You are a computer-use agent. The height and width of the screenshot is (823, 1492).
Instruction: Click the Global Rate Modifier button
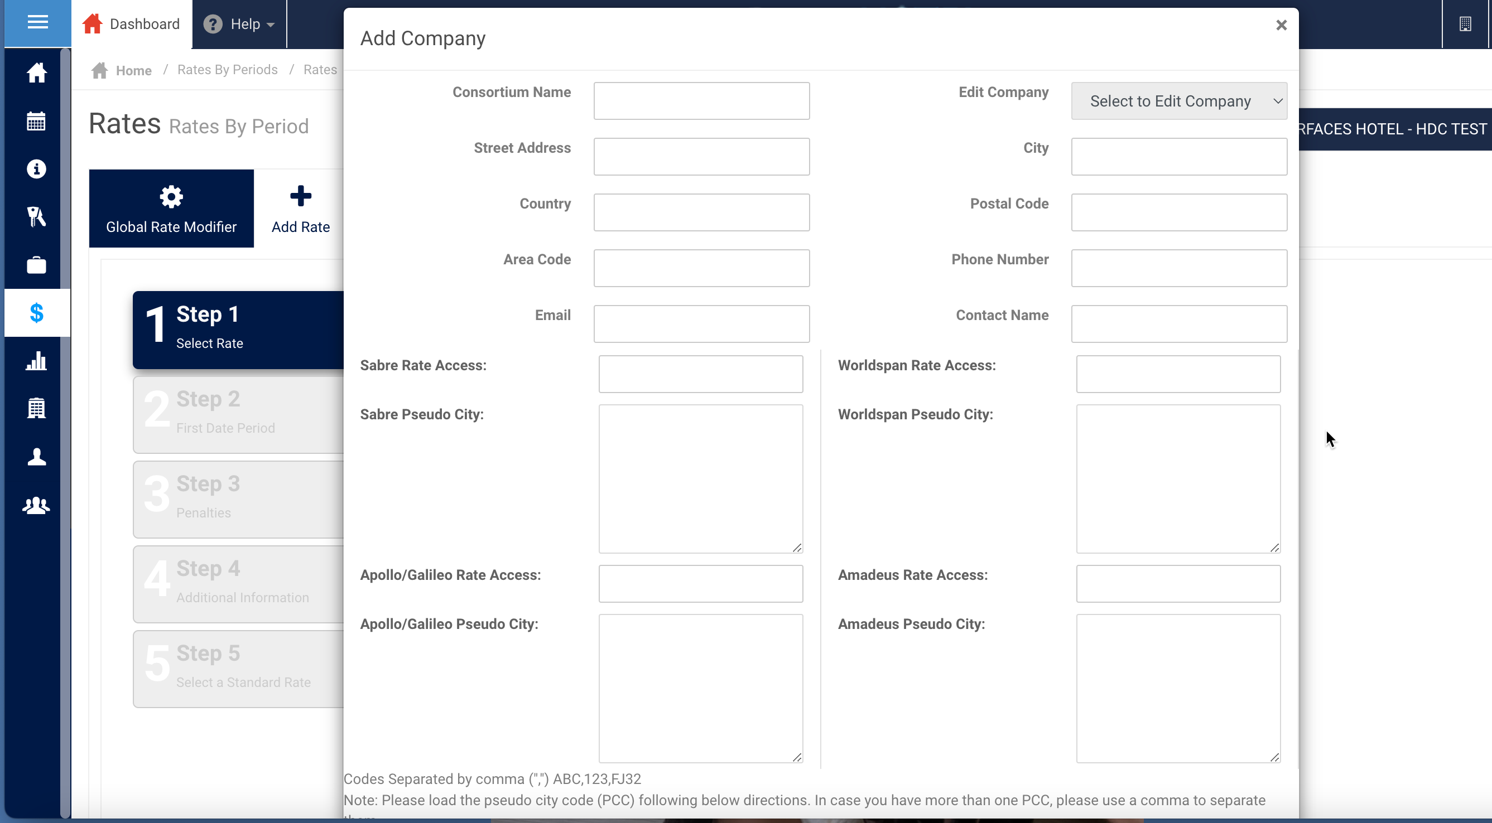(x=171, y=209)
